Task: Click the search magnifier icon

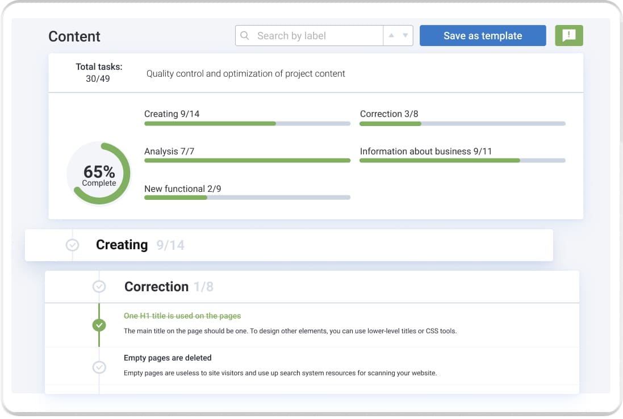Action: 245,36
